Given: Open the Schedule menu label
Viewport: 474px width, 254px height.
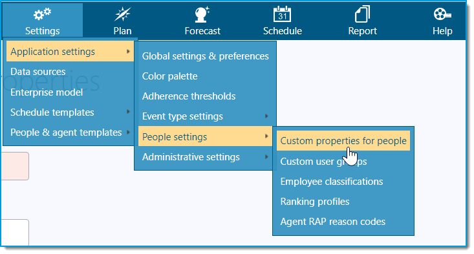Looking at the screenshot, I should tap(283, 31).
